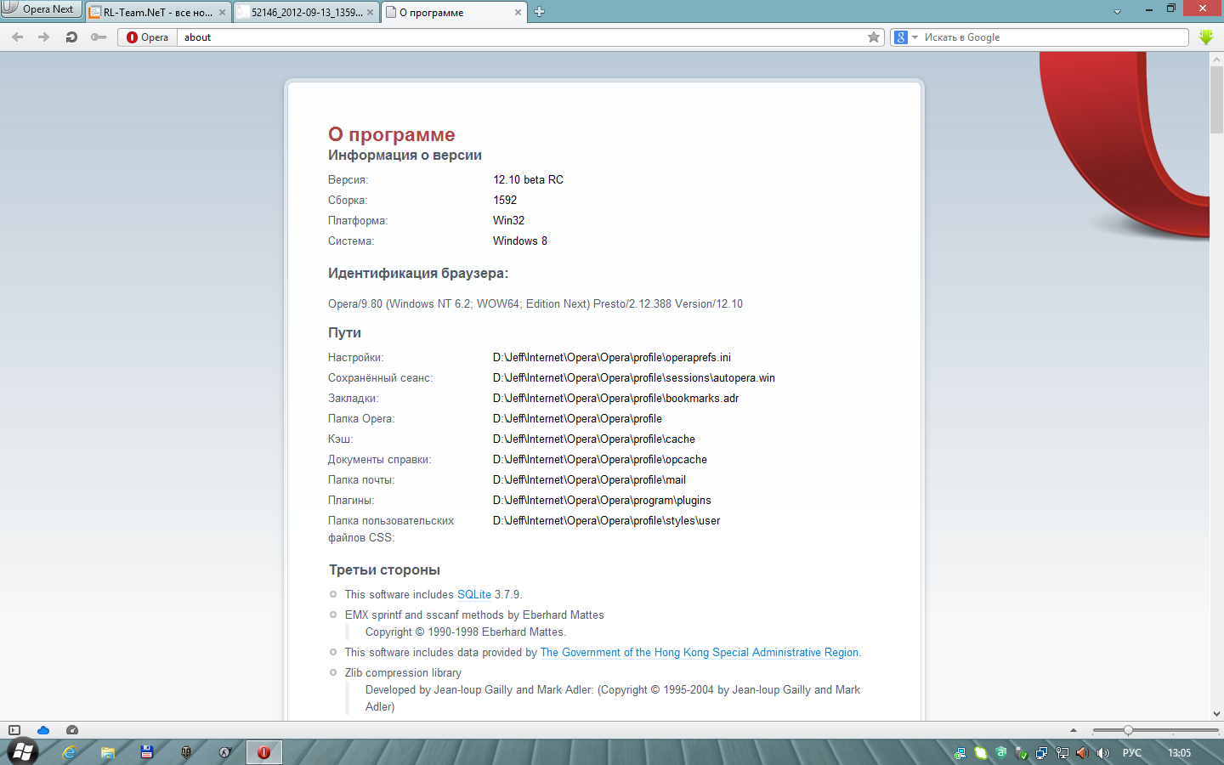Click the Opera Link cloud icon
Viewport: 1224px width, 765px height.
(43, 730)
